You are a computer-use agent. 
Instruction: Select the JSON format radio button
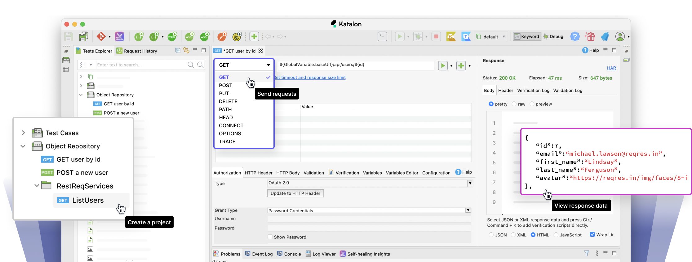(491, 235)
